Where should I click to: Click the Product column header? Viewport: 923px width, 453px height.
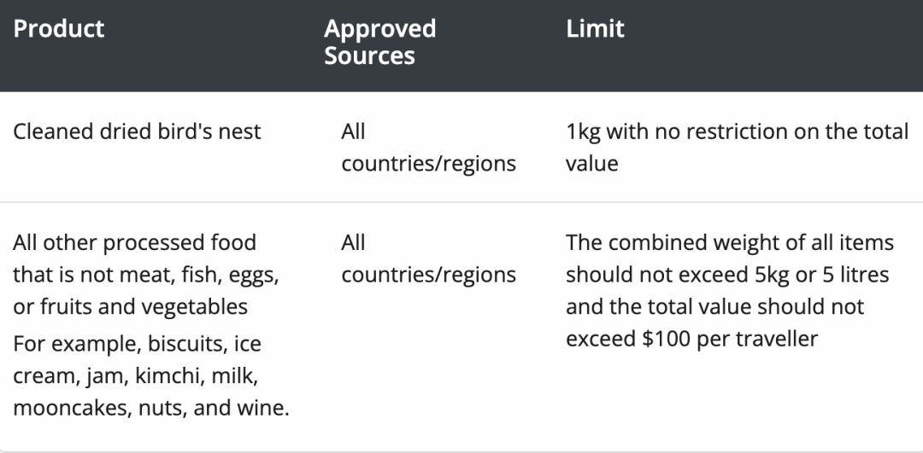coord(59,29)
